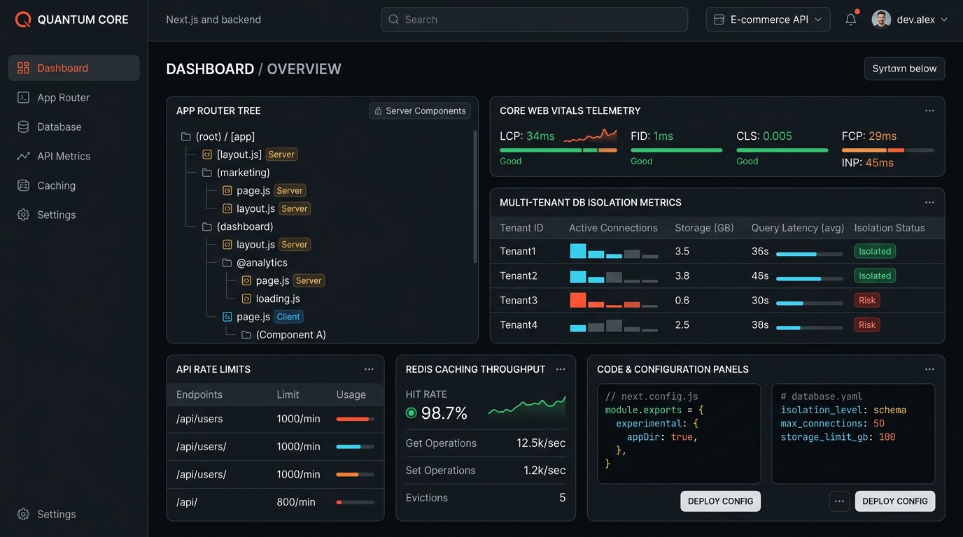This screenshot has height=537, width=963.
Task: Open Redis Caching Throughput options menu
Action: tap(561, 369)
